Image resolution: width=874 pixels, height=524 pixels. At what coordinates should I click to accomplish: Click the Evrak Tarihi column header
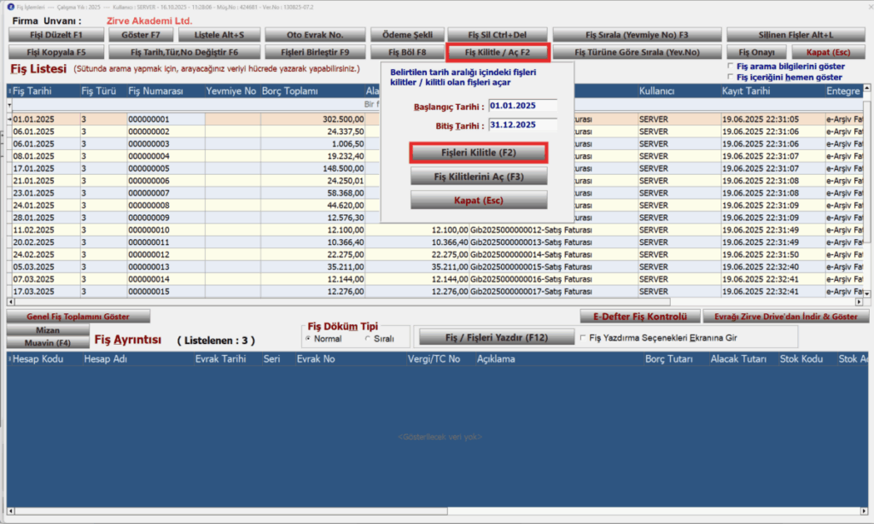click(227, 359)
